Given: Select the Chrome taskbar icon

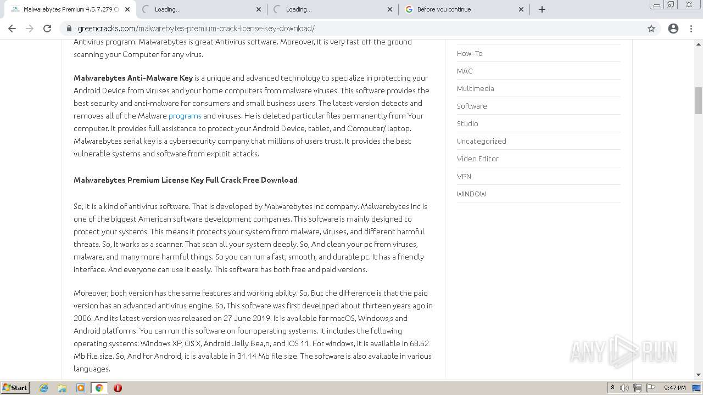Looking at the screenshot, I should pos(99,388).
